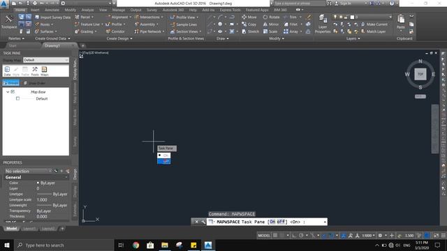
Task: Select the Stretch tool
Action: pyautogui.click(x=251, y=31)
